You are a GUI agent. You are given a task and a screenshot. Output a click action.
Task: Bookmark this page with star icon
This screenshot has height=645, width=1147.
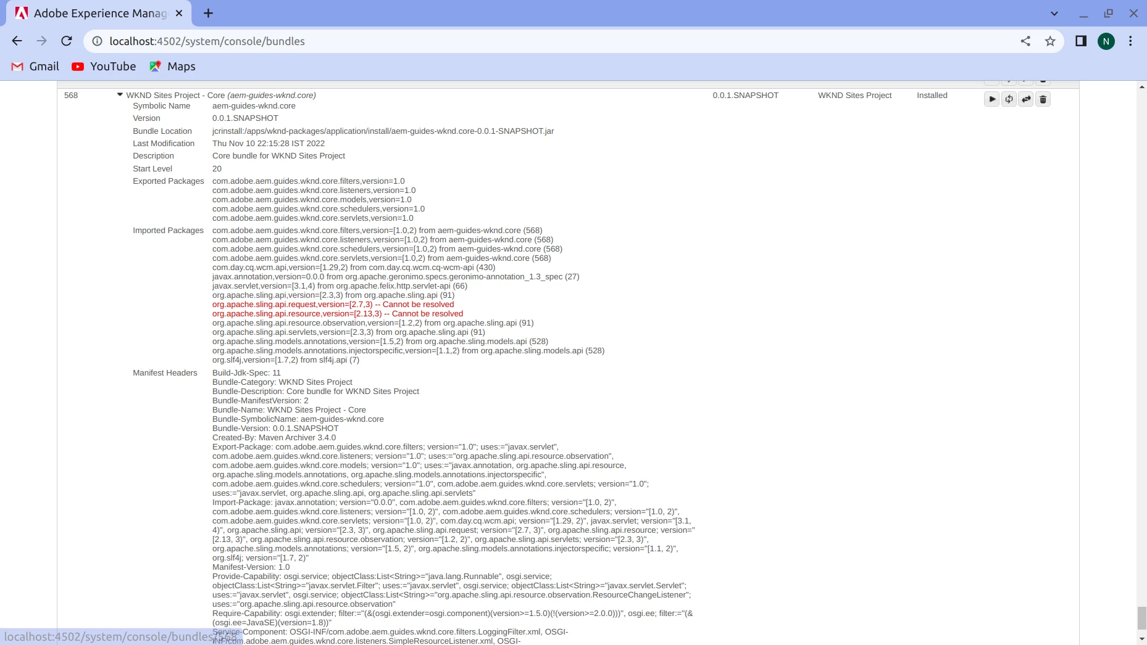pyautogui.click(x=1050, y=41)
